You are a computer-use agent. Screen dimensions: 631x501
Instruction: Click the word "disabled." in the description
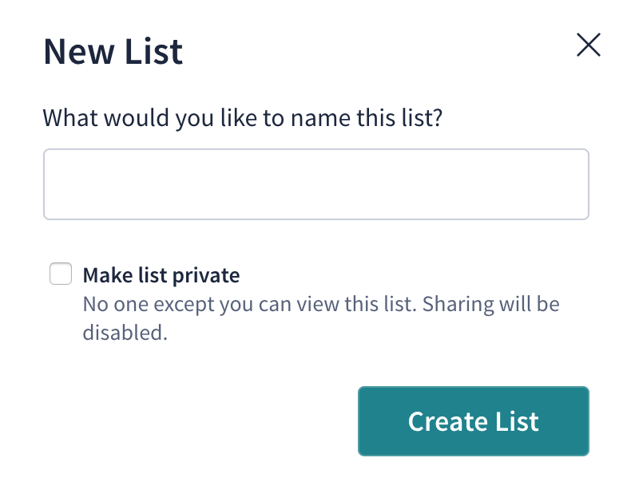click(x=125, y=333)
